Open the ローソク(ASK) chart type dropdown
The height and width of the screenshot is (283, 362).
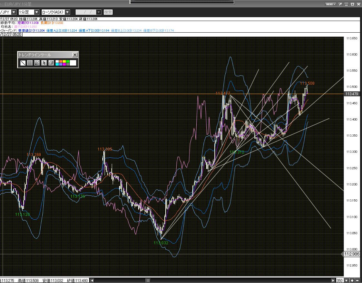[x=67, y=12]
